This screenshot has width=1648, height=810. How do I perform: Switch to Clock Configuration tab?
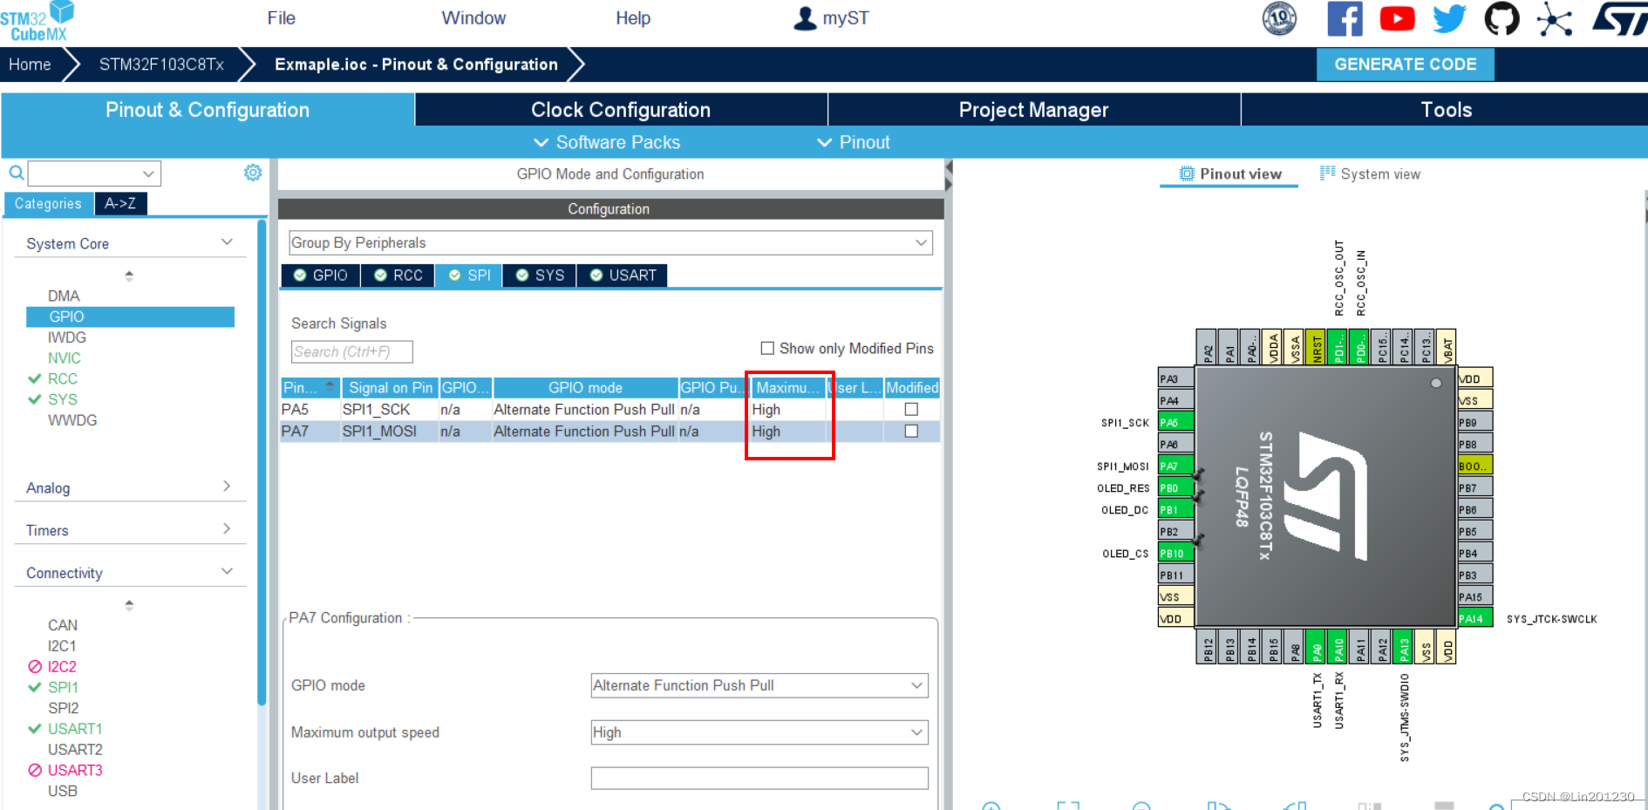pyautogui.click(x=621, y=110)
